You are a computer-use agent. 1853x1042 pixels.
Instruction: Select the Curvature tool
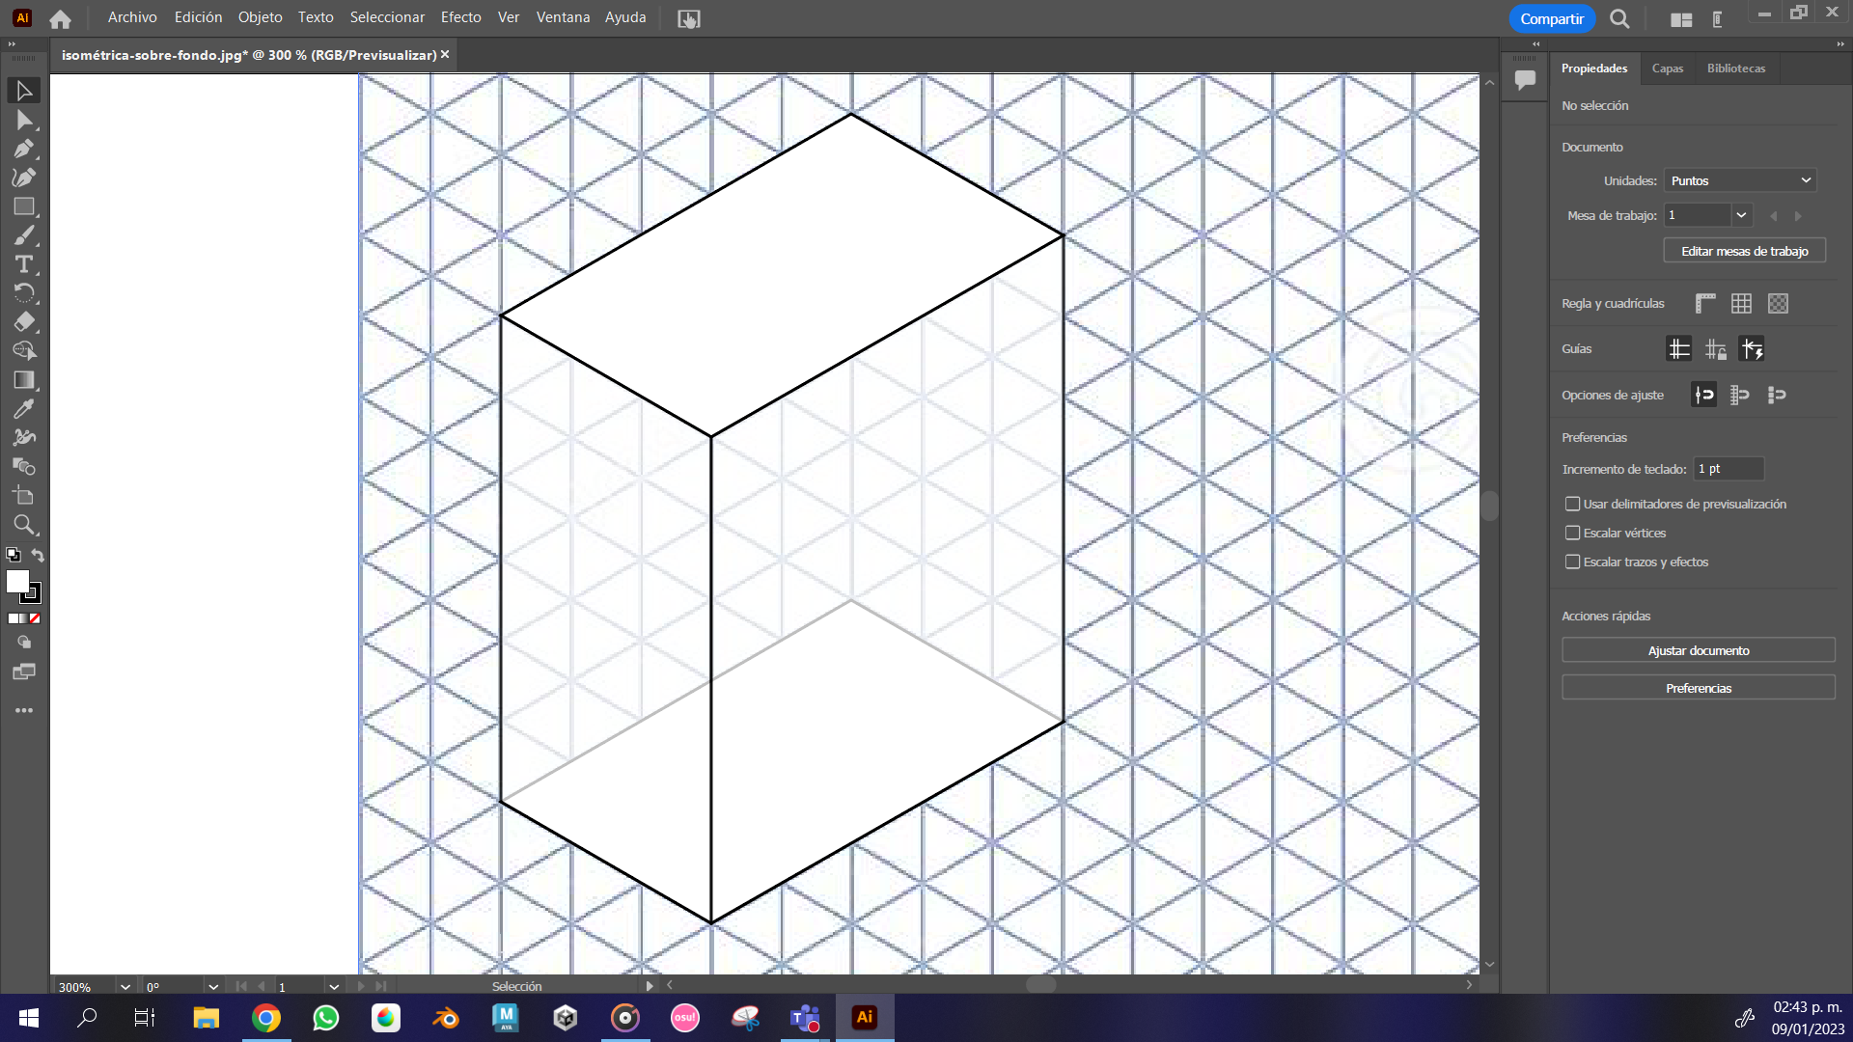(24, 178)
